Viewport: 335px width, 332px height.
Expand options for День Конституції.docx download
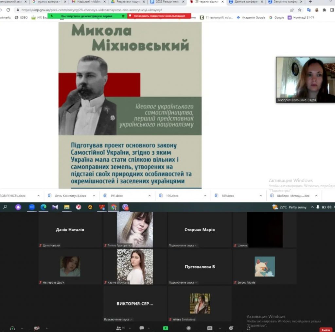[x=94, y=196]
